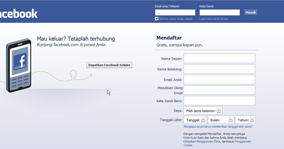
Task: Open the Tahun birth year dropdown
Action: coord(245,120)
